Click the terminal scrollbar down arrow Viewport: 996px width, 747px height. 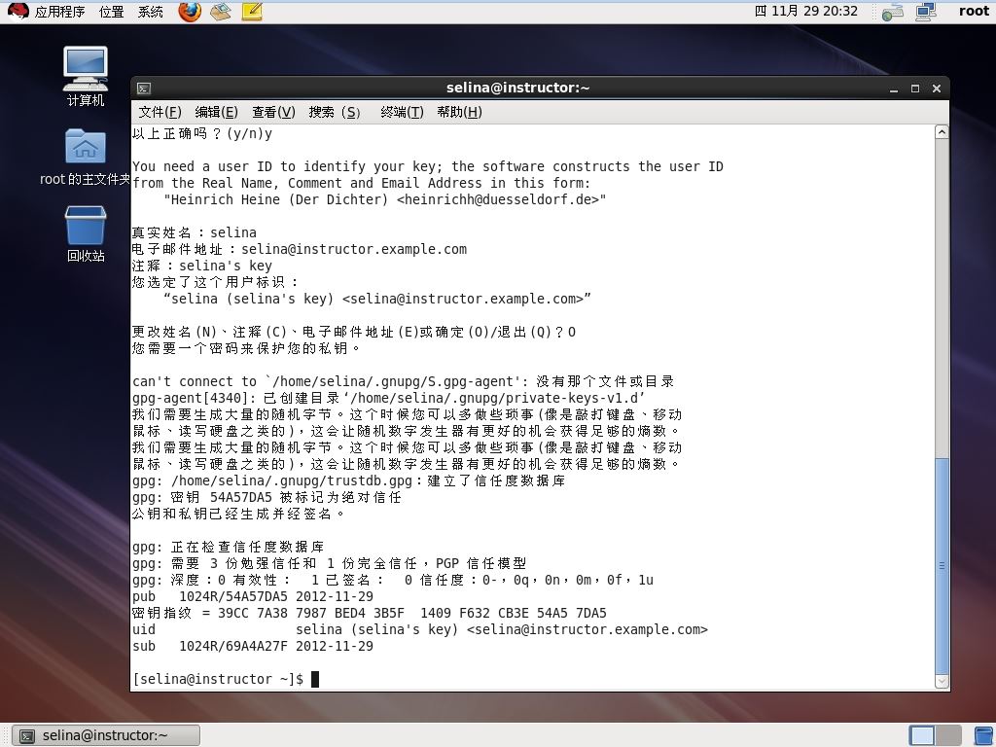click(x=942, y=681)
